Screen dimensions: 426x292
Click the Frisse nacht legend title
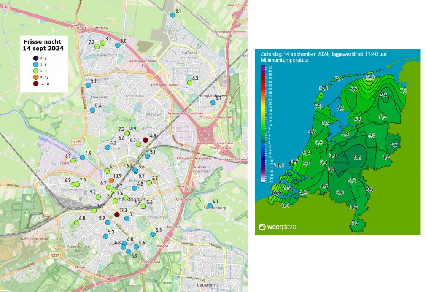click(43, 45)
